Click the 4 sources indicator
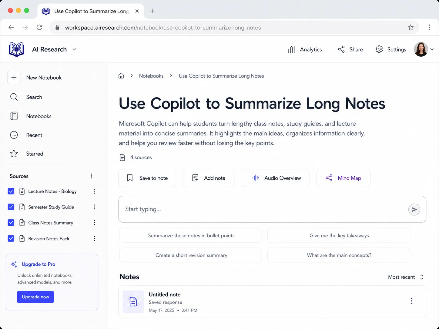Screen dimensions: 439x329 coord(136,158)
